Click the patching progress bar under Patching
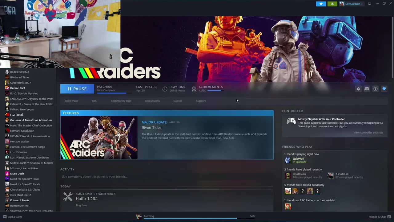The height and width of the screenshot is (222, 394). [x=114, y=93]
